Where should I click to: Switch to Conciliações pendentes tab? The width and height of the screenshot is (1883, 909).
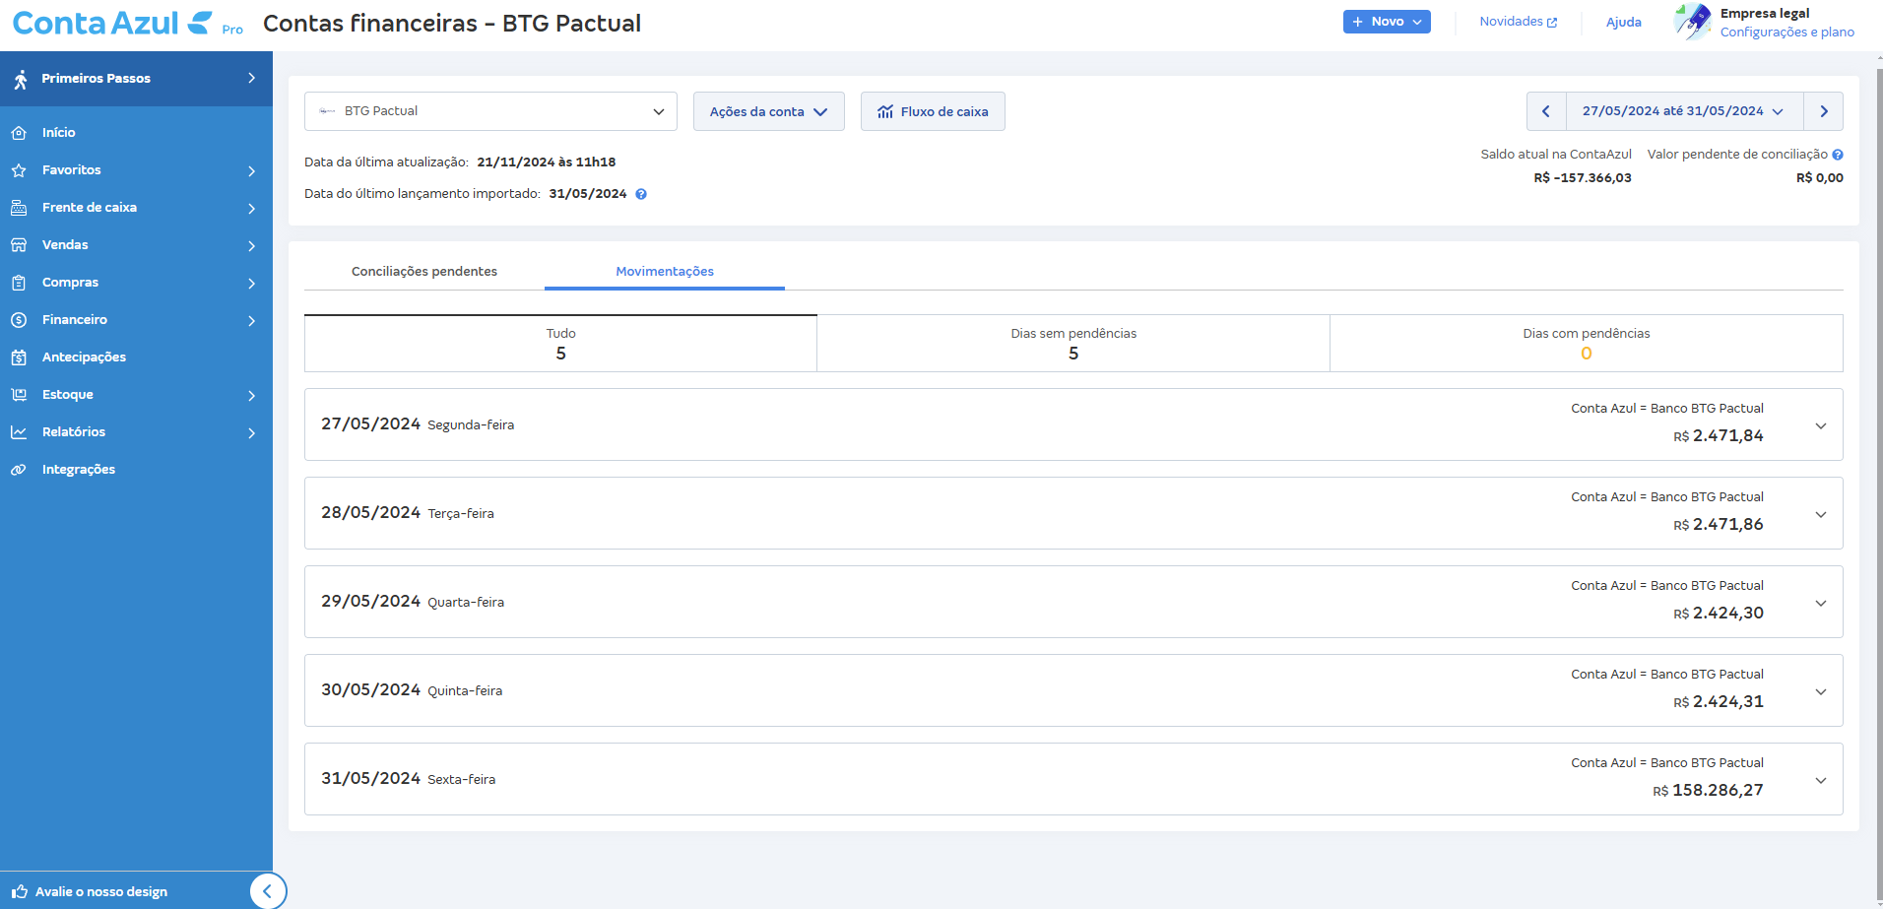(x=424, y=272)
